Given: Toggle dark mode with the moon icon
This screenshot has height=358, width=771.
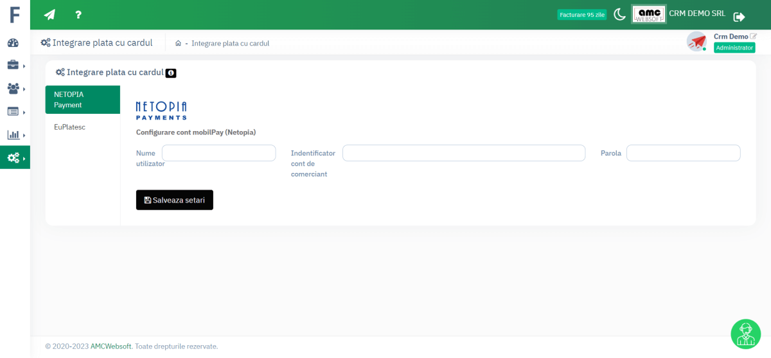Looking at the screenshot, I should pos(619,15).
